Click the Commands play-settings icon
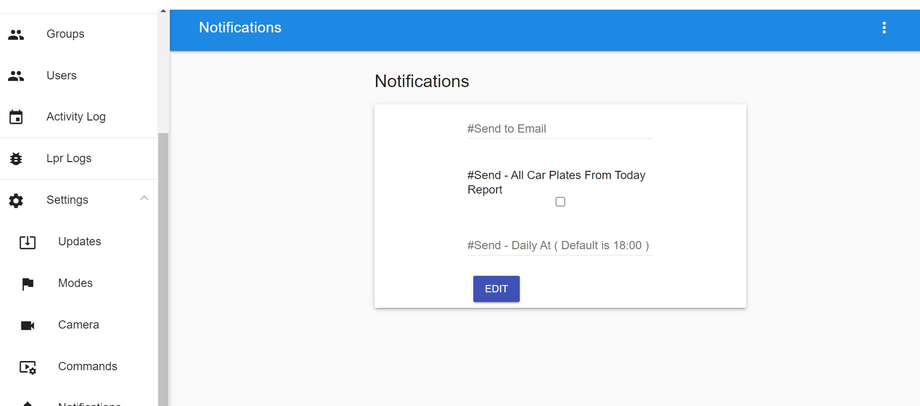Image resolution: width=920 pixels, height=406 pixels. [28, 367]
